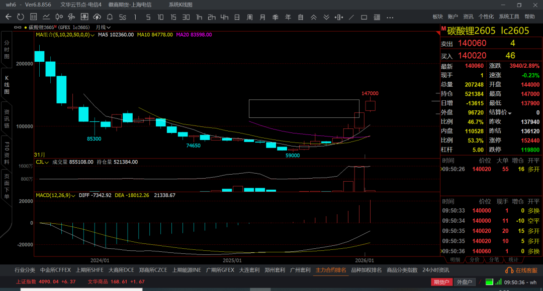Open the 广期所GFEX bottom tab
This screenshot has width=543, height=291.
(220, 270)
